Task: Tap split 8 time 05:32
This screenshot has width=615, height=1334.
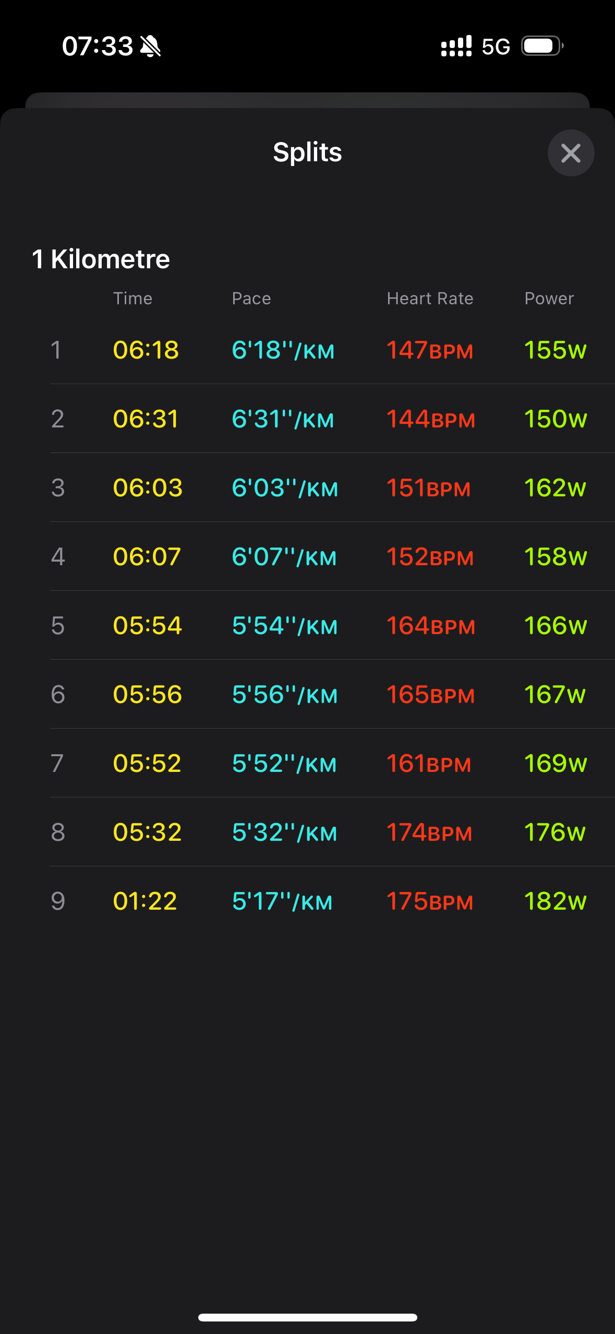Action: tap(147, 832)
